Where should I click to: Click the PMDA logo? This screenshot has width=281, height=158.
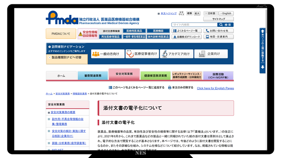coord(62,18)
